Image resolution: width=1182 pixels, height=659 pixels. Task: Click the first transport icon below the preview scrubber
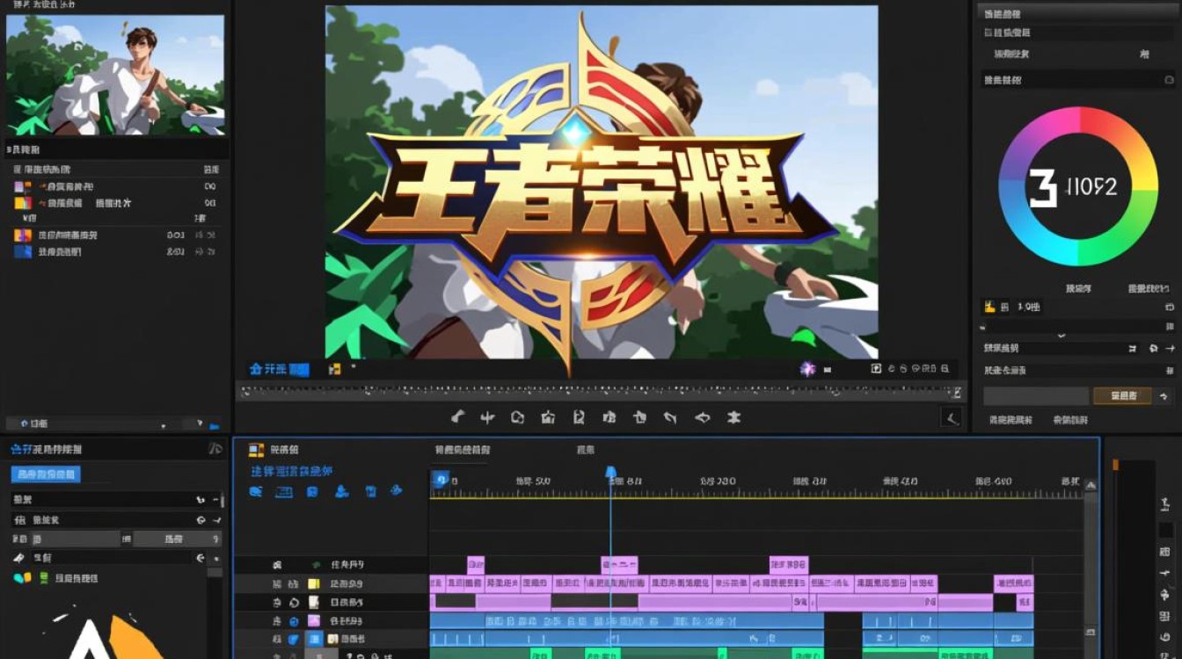point(457,417)
